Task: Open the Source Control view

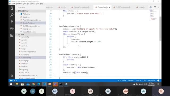Action: pos(12,22)
